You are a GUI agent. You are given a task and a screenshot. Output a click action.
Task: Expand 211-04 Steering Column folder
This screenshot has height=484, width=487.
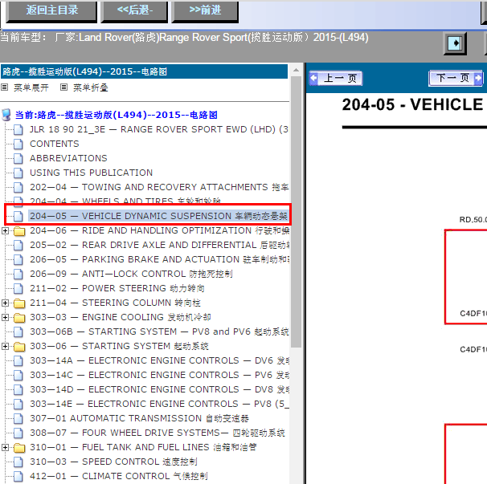click(5, 303)
